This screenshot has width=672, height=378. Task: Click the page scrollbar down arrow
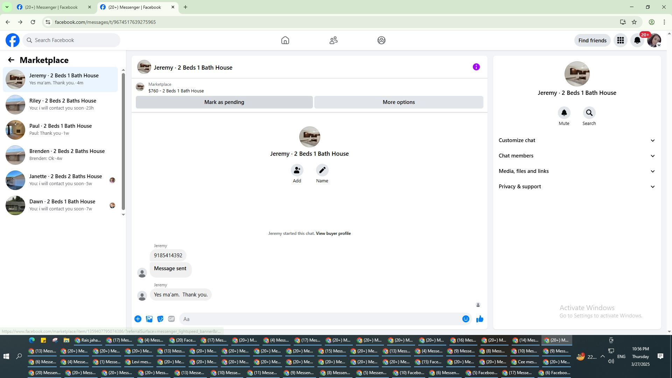pos(670,331)
